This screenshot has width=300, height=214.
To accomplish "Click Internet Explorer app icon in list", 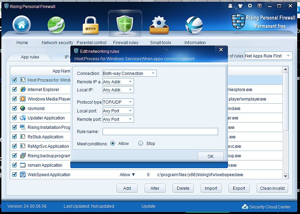I will tap(23, 89).
